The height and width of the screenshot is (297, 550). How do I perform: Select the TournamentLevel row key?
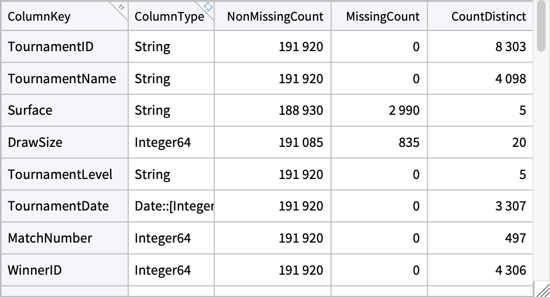point(60,175)
